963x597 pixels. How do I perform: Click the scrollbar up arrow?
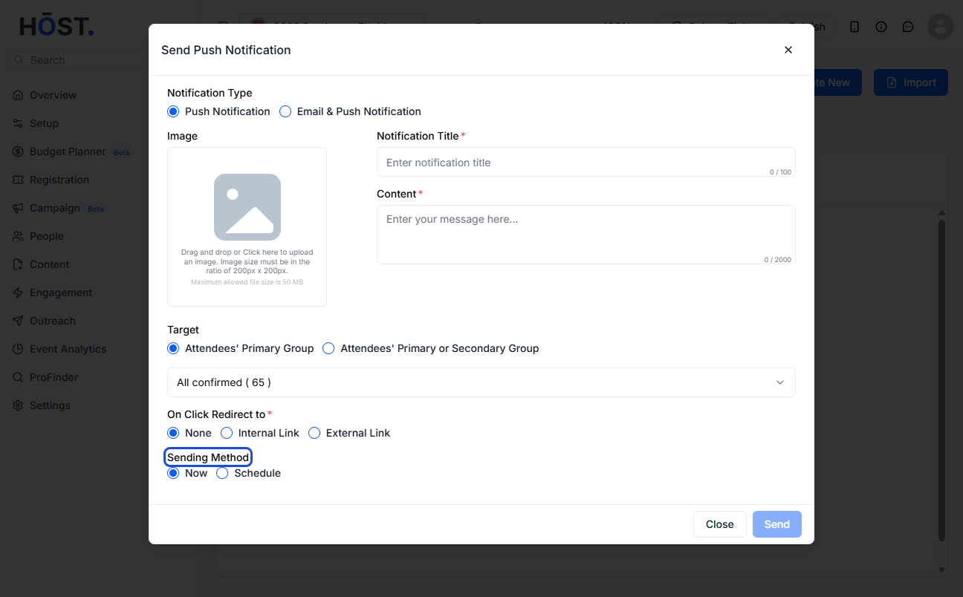tap(942, 214)
